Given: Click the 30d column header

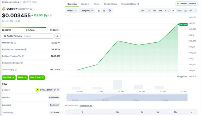Looking at the screenshot, I should click(176, 112).
